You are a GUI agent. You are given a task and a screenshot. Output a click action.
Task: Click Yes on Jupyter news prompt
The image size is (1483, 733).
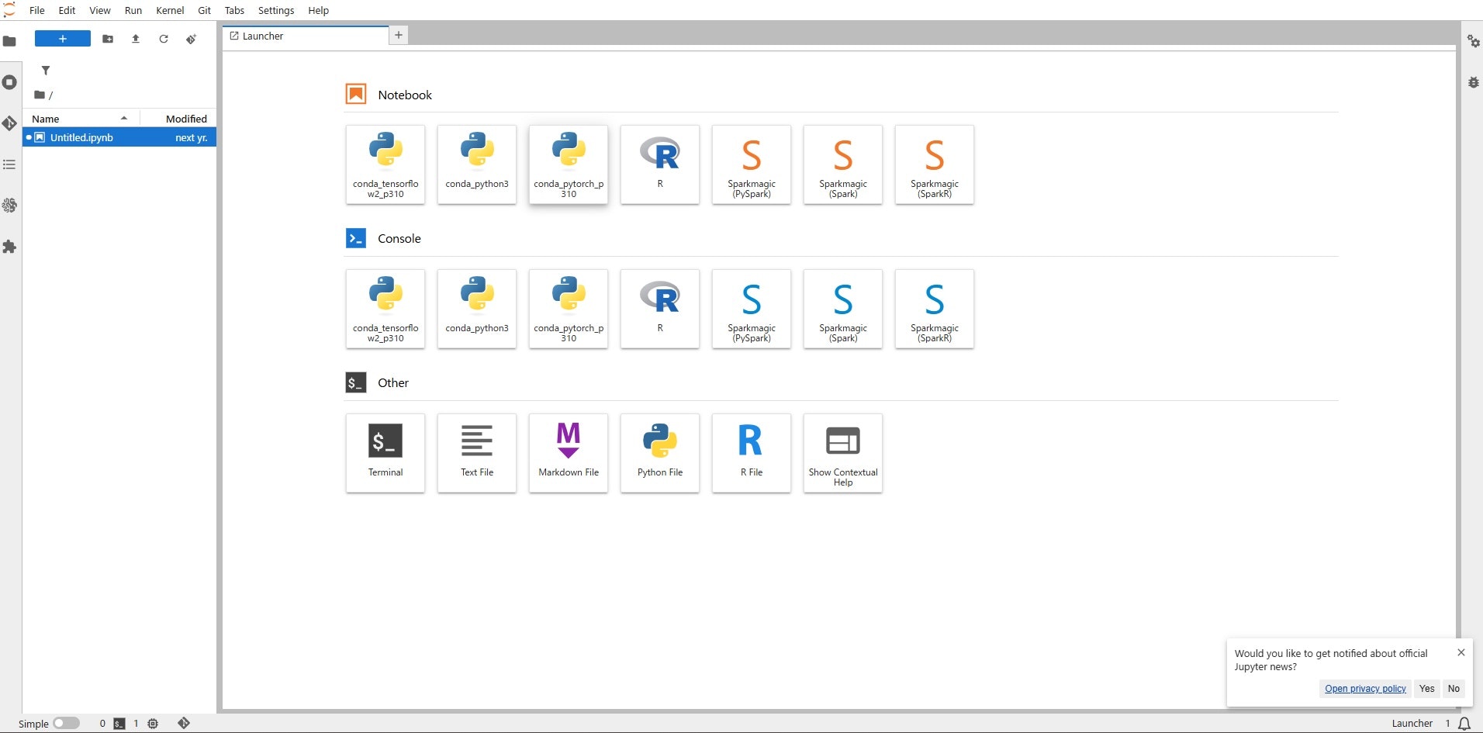1426,689
